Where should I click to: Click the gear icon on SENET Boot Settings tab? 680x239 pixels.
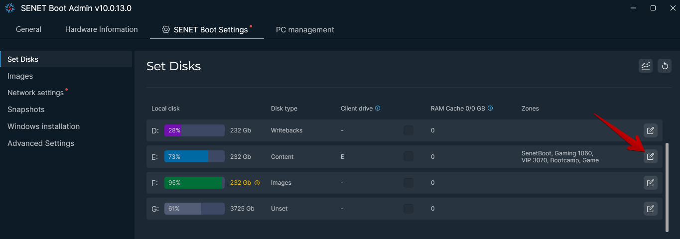[166, 30]
